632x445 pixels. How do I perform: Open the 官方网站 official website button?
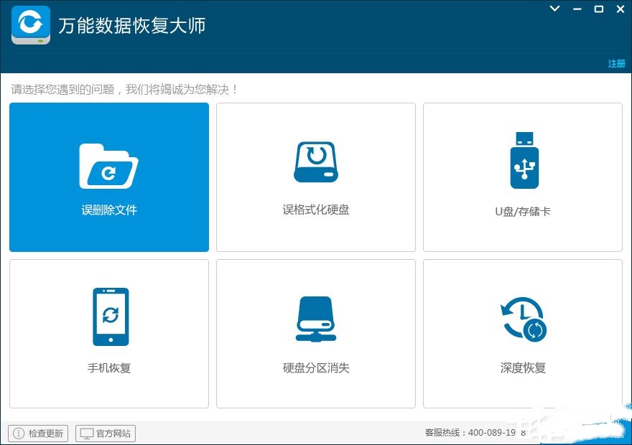click(106, 434)
